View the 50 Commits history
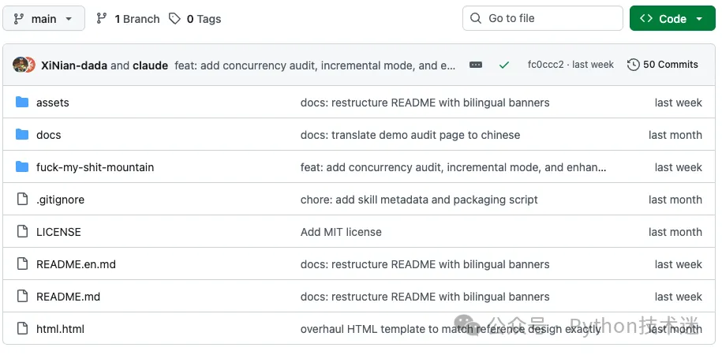 663,65
